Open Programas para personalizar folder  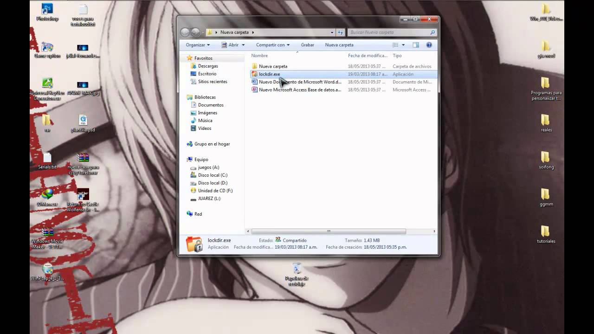(x=546, y=89)
